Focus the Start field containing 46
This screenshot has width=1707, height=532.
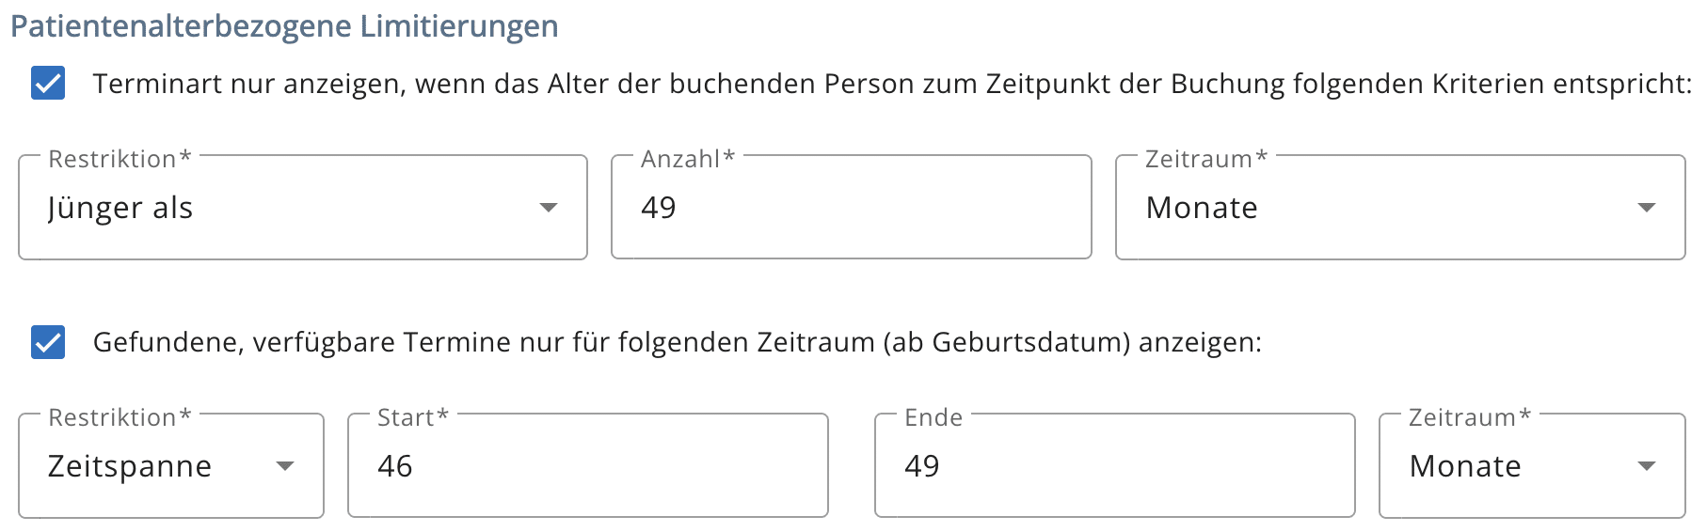pyautogui.click(x=588, y=465)
